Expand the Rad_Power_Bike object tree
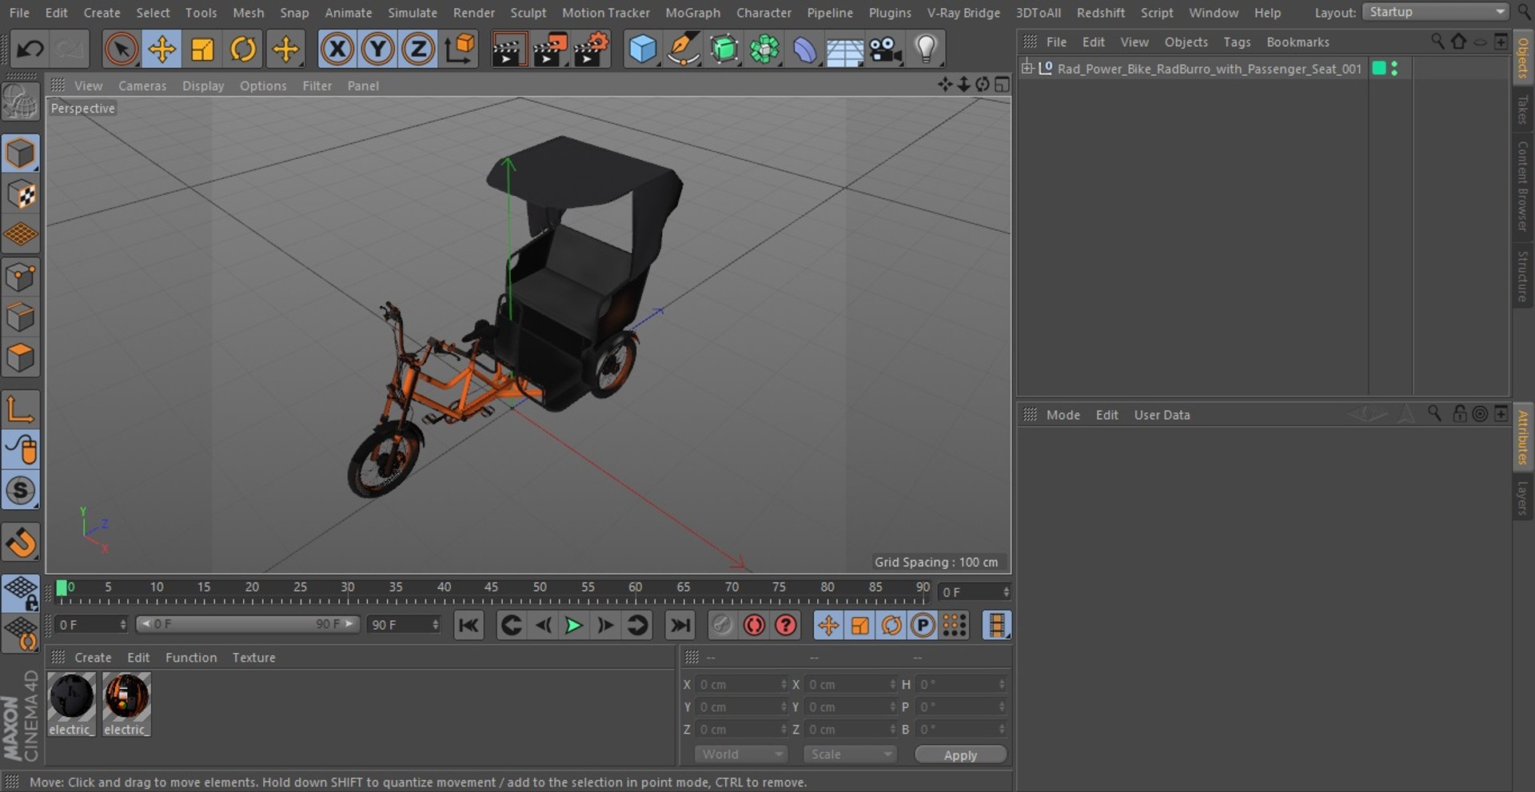The image size is (1535, 792). pos(1027,68)
